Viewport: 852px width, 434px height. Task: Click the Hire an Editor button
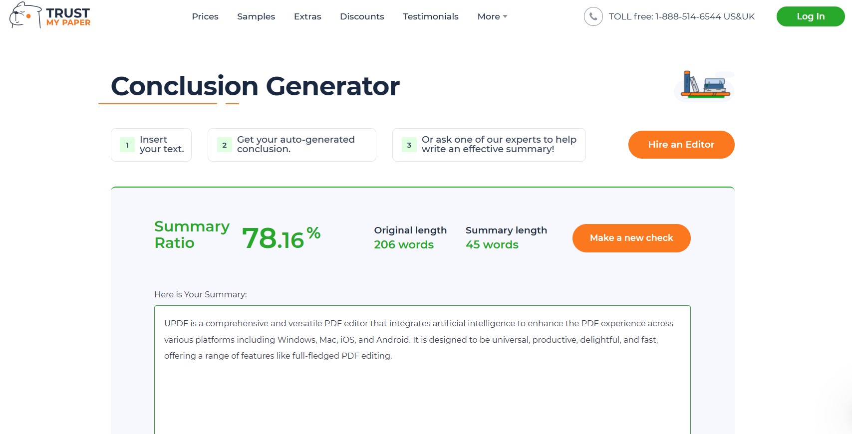click(x=681, y=145)
